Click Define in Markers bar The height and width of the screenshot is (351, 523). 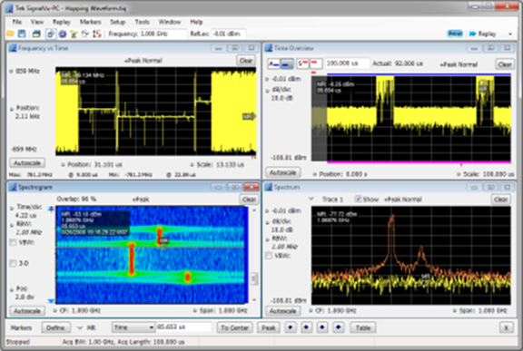coord(55,327)
